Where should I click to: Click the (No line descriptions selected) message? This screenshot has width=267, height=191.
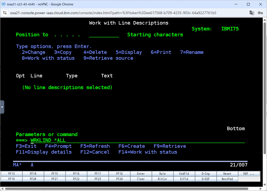click(x=67, y=87)
